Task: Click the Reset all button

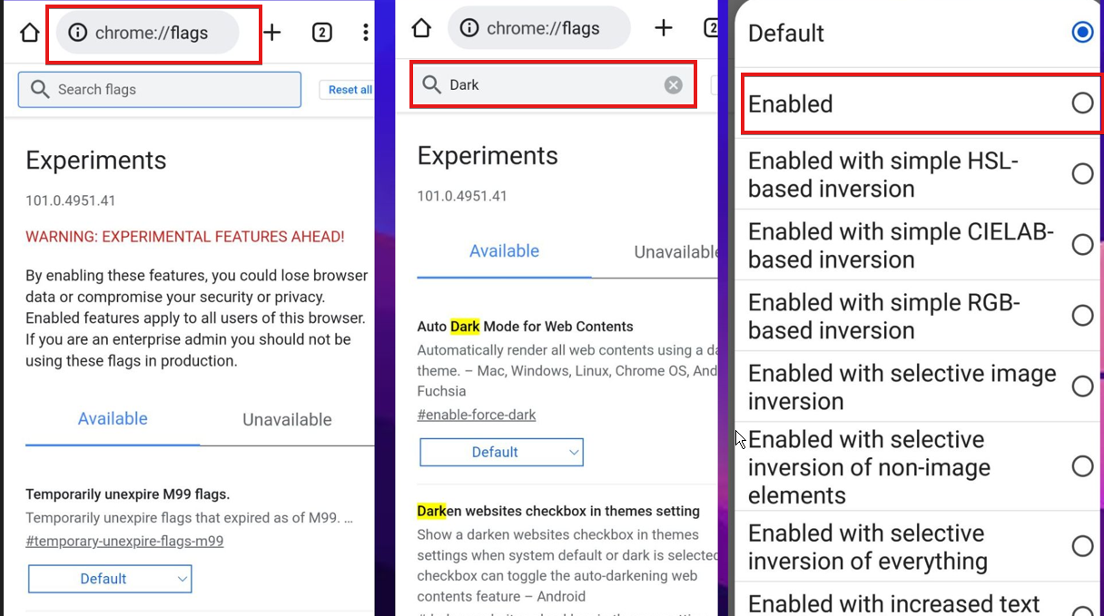Action: (348, 90)
